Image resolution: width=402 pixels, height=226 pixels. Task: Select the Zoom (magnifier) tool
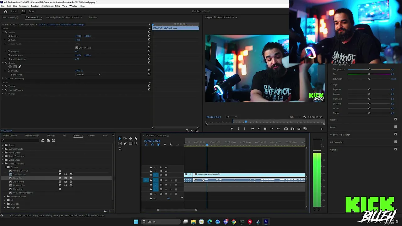click(136, 143)
